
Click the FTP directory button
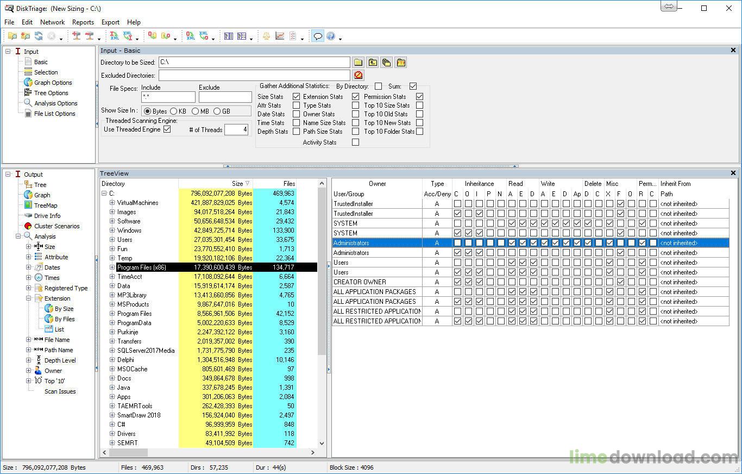point(400,63)
